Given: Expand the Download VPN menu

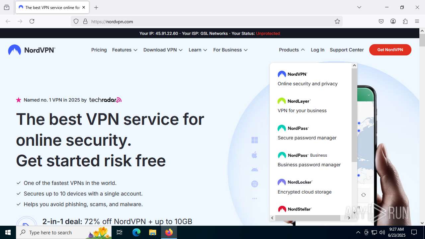Looking at the screenshot, I should point(163,50).
